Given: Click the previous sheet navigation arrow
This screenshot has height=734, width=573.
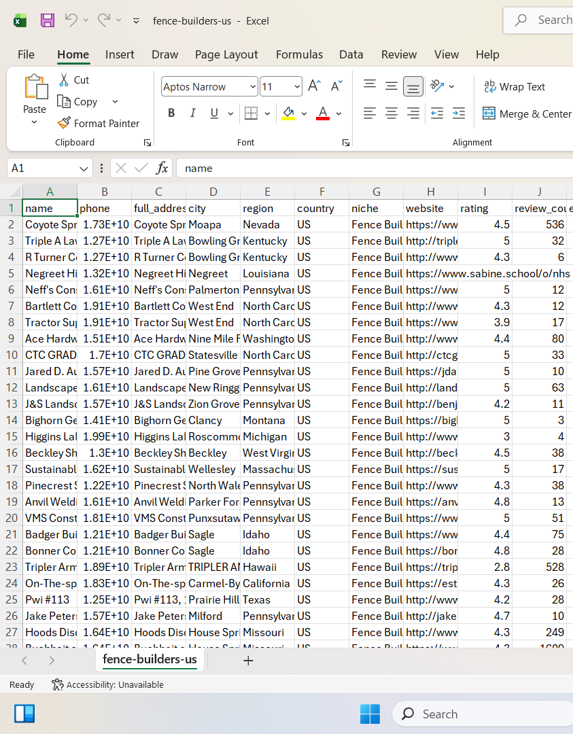Looking at the screenshot, I should click(25, 661).
